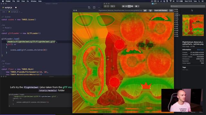The height and width of the screenshot is (115, 206).
Task: Click Add Tags field in Finder
Action: pyautogui.click(x=186, y=70)
